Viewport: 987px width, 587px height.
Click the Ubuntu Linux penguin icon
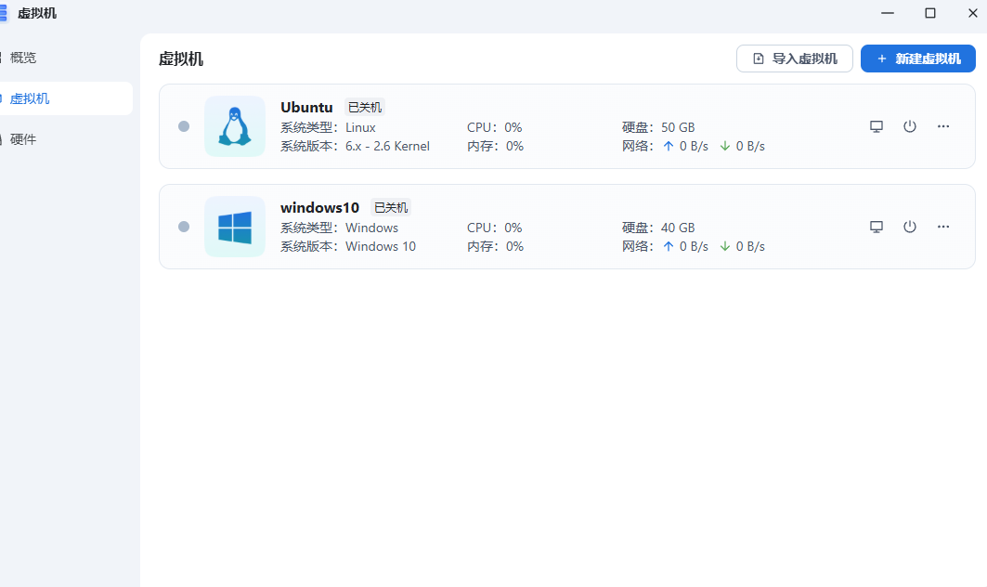[235, 126]
